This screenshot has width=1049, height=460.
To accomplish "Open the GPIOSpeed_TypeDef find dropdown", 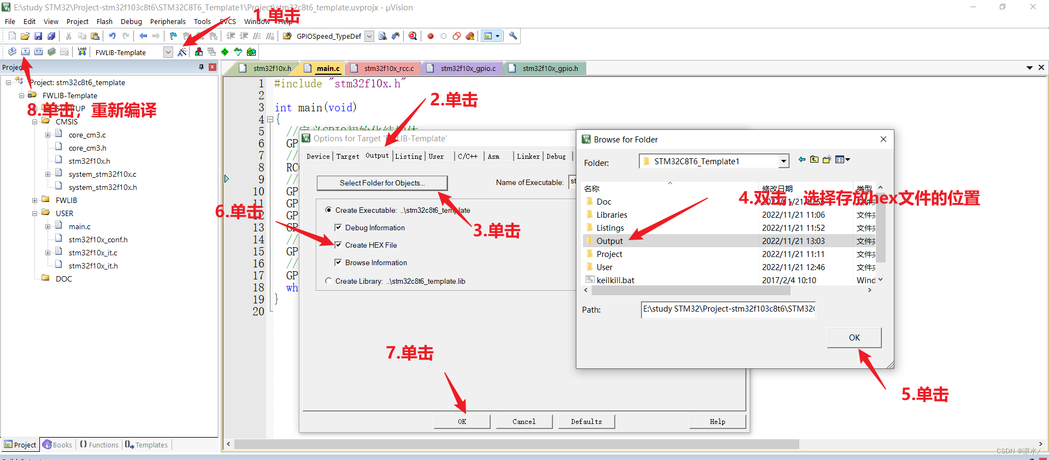I will point(369,36).
